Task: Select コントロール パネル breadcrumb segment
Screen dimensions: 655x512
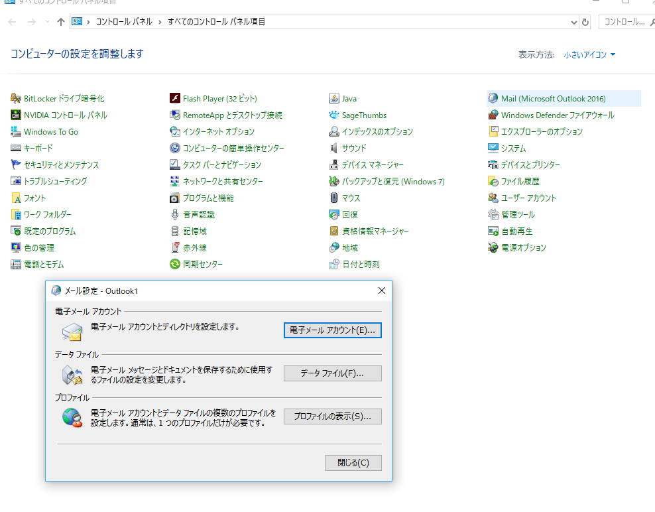Action: (124, 22)
